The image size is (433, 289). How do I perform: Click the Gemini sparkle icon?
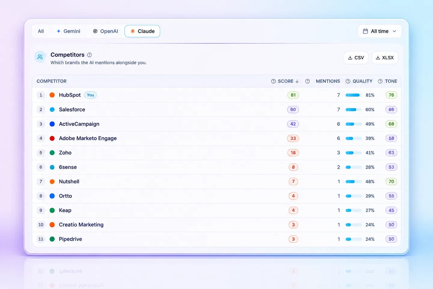59,31
